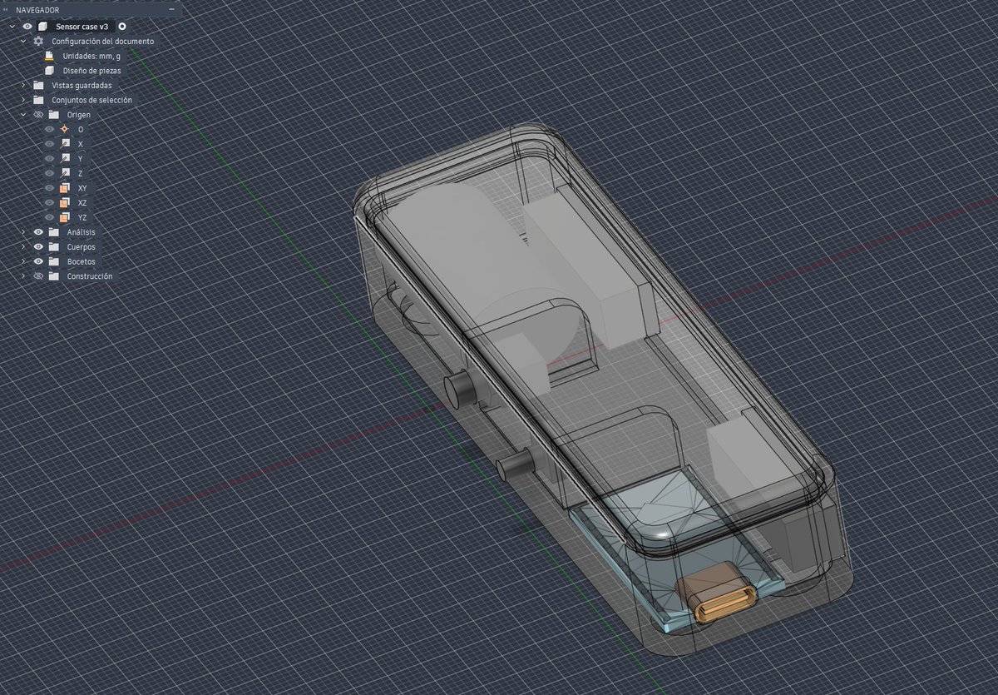Image resolution: width=998 pixels, height=695 pixels.
Task: Toggle visibility of origin point O
Action: [x=49, y=129]
